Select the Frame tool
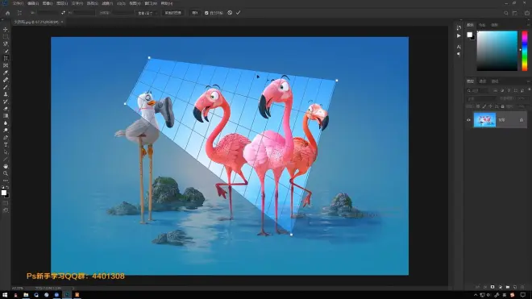 click(x=6, y=65)
